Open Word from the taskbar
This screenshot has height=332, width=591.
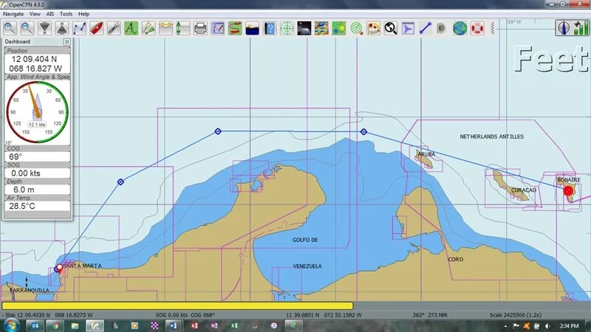click(173, 325)
